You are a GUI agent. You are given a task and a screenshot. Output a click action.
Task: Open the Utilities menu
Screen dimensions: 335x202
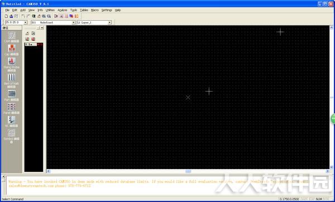[x=50, y=10]
